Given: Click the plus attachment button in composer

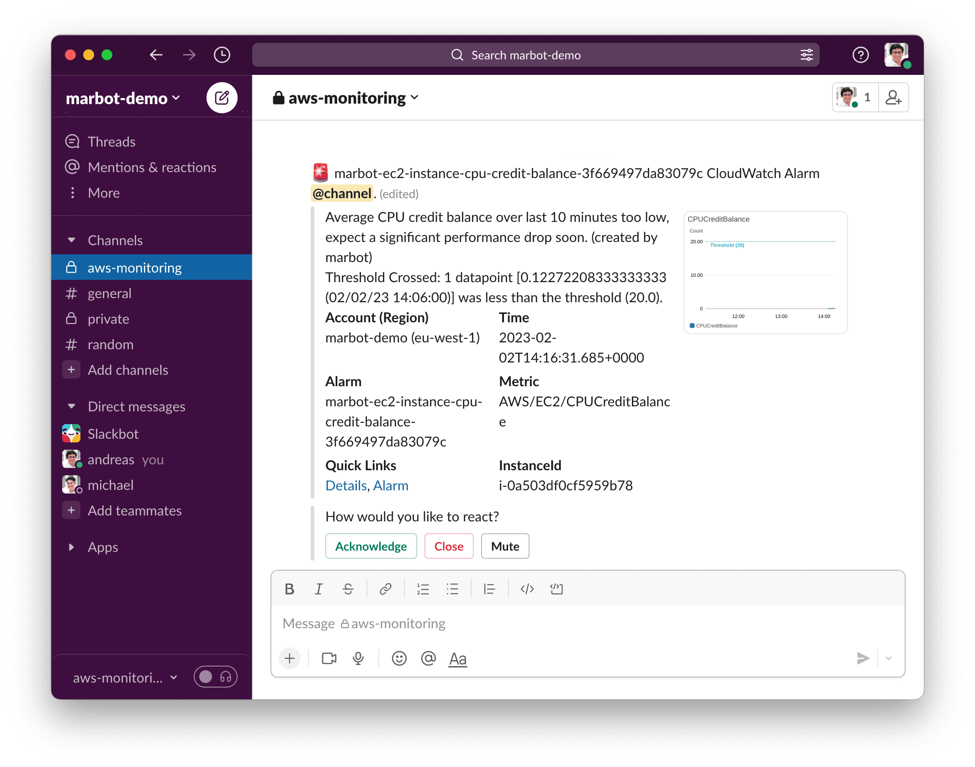Looking at the screenshot, I should tap(290, 658).
